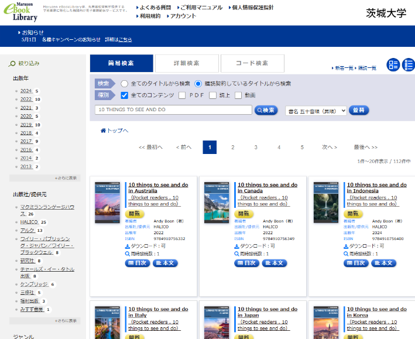The height and width of the screenshot is (339, 415).
Task: Check the 動画 video checkbox
Action: click(x=238, y=95)
